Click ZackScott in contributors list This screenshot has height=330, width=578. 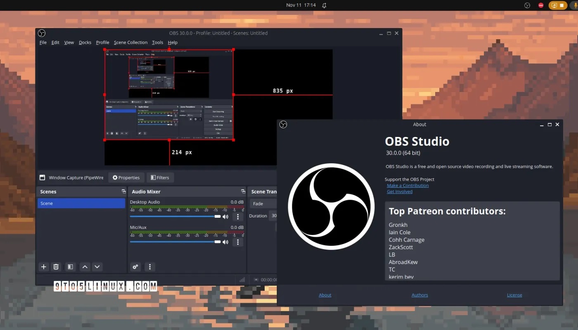pyautogui.click(x=401, y=247)
